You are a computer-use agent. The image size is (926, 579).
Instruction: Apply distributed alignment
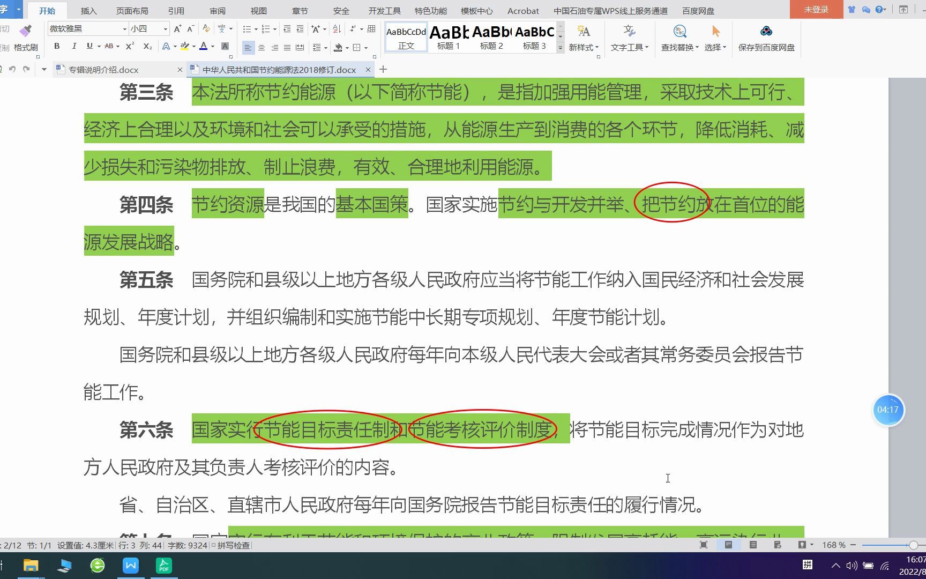[300, 48]
